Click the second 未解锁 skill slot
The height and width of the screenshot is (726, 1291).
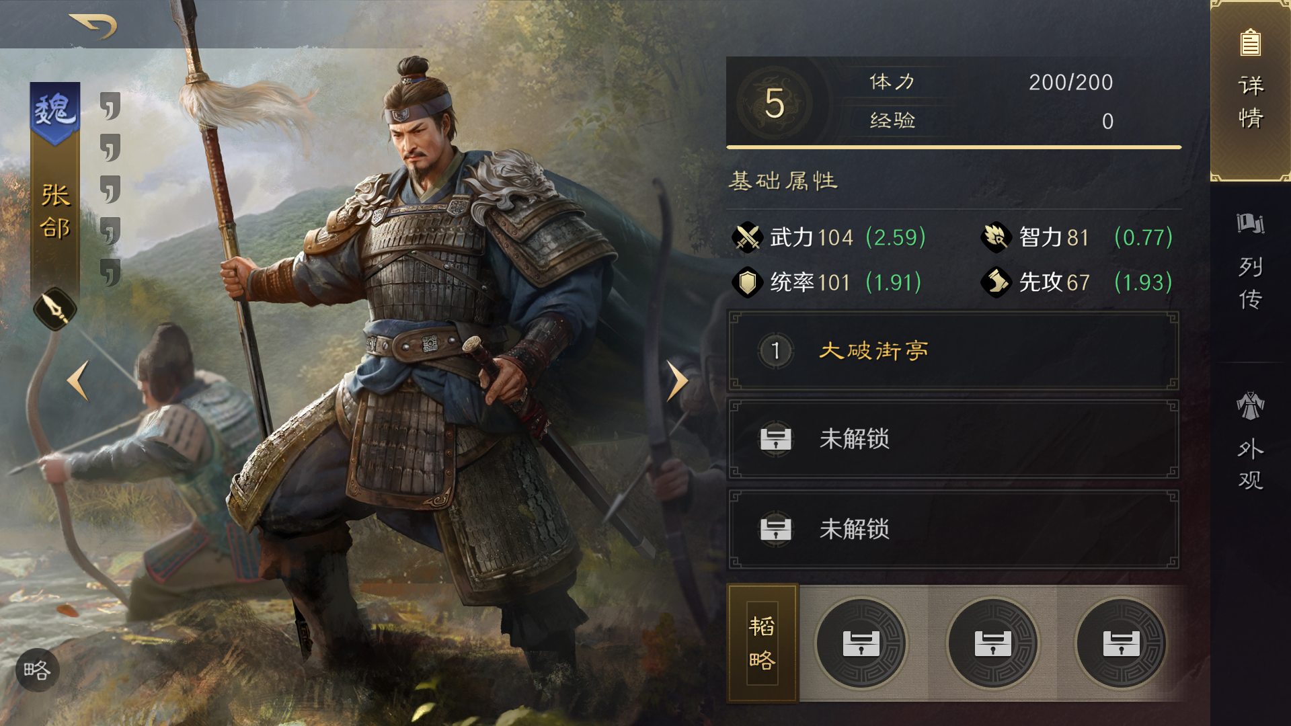(953, 530)
